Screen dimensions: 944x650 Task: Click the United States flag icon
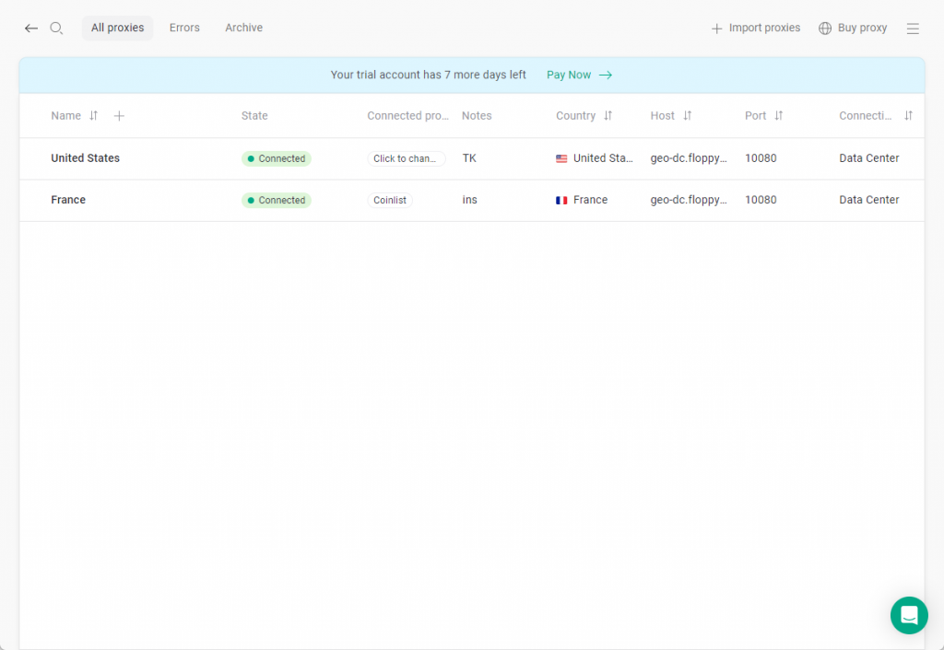pos(561,158)
